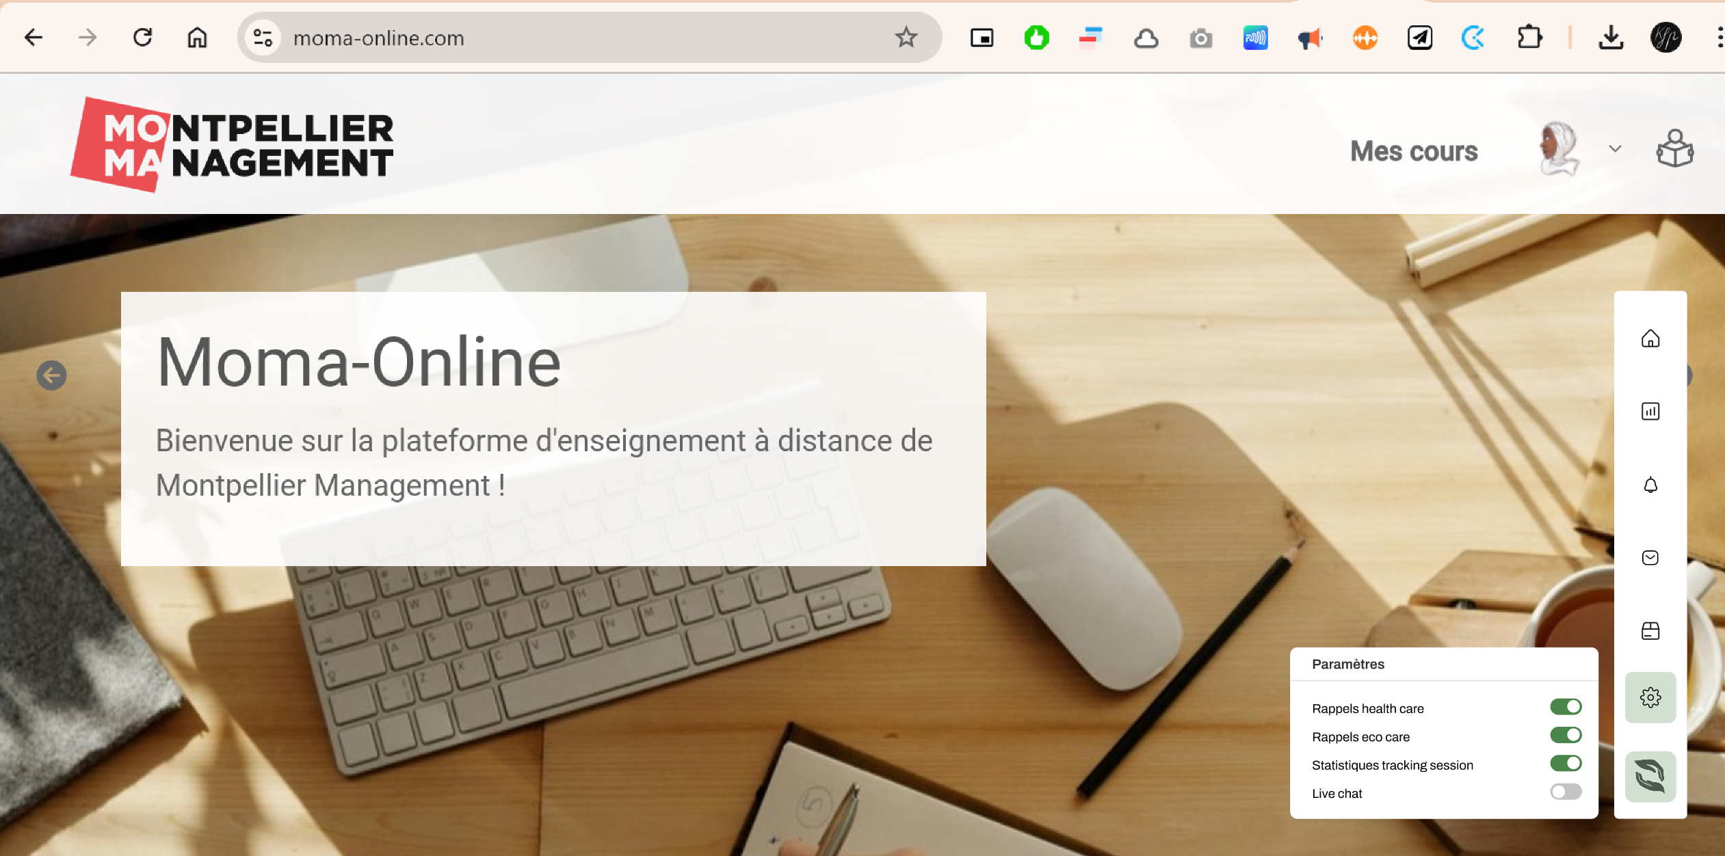Go to the previous carousel slide
Viewport: 1725px width, 856px height.
pos(51,375)
